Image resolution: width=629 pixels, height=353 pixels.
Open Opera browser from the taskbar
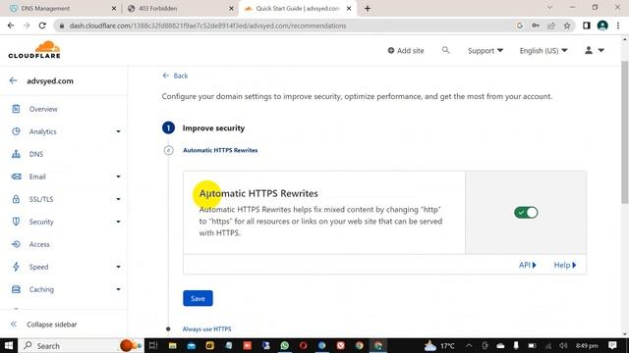[304, 345]
